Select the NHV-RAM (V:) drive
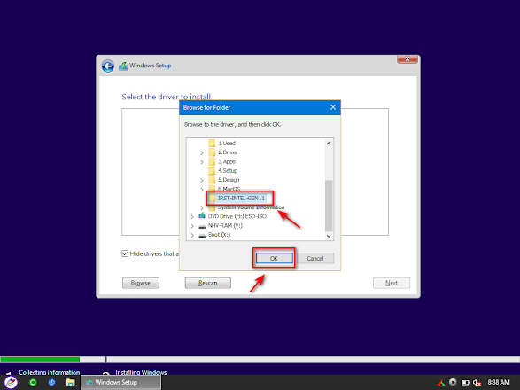This screenshot has width=520, height=390. point(225,225)
